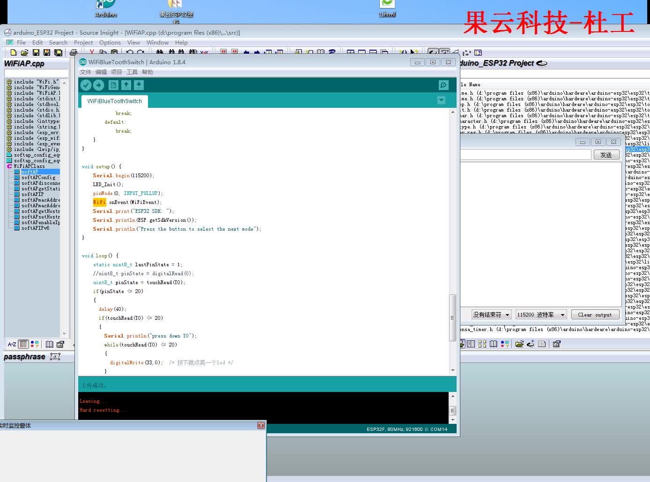Viewport: 650px width, 482px height.
Task: Open Arduino 编辑 menu
Action: tap(101, 72)
